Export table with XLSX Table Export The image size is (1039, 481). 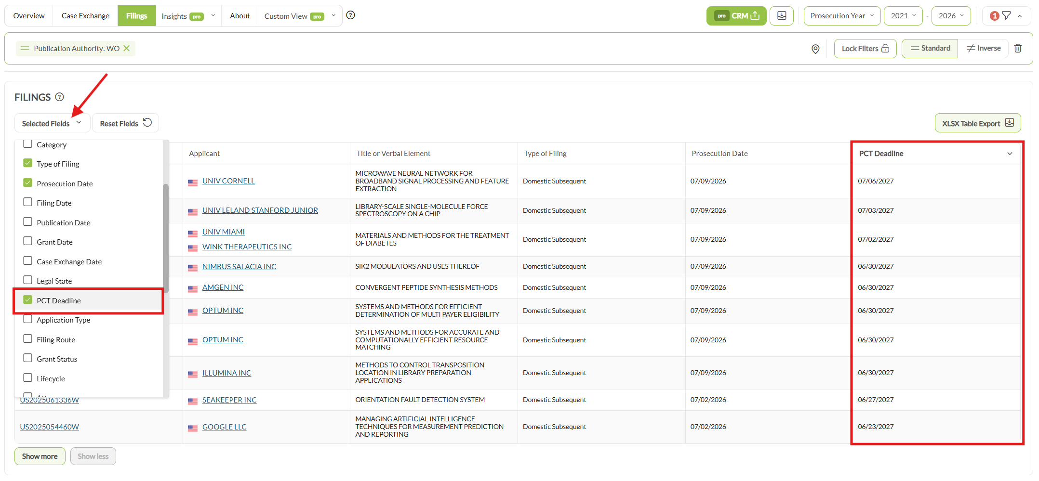[978, 123]
